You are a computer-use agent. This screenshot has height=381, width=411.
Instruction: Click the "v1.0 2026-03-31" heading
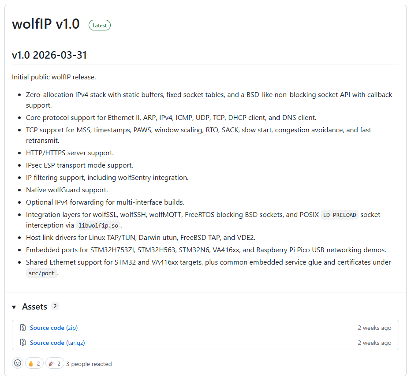(x=49, y=55)
